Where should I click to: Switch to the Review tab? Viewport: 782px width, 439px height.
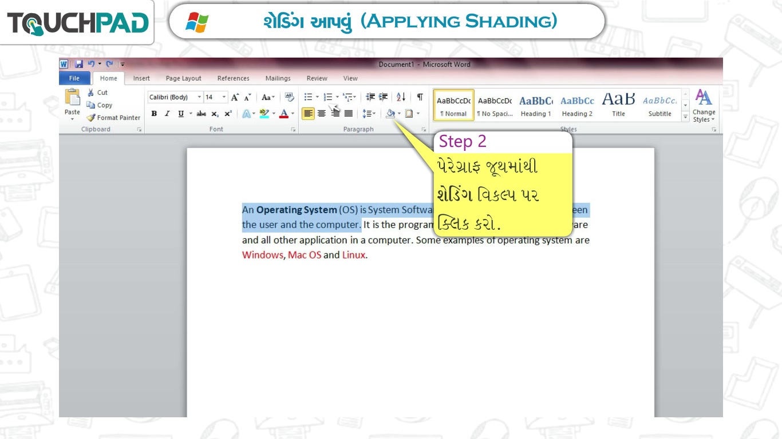[317, 78]
